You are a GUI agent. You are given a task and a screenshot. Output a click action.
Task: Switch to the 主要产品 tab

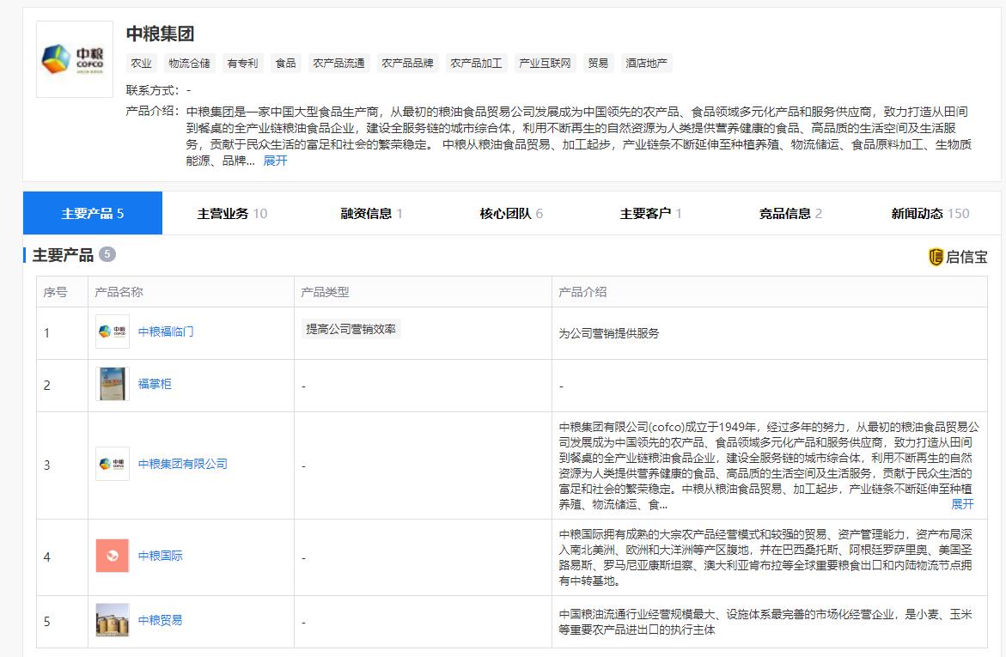93,213
